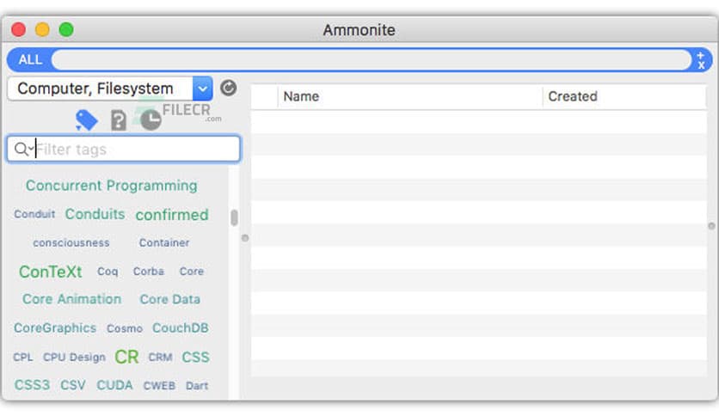Viewport: 719px width, 416px height.
Task: Click the plus/x icon in the search bar
Action: click(x=701, y=59)
